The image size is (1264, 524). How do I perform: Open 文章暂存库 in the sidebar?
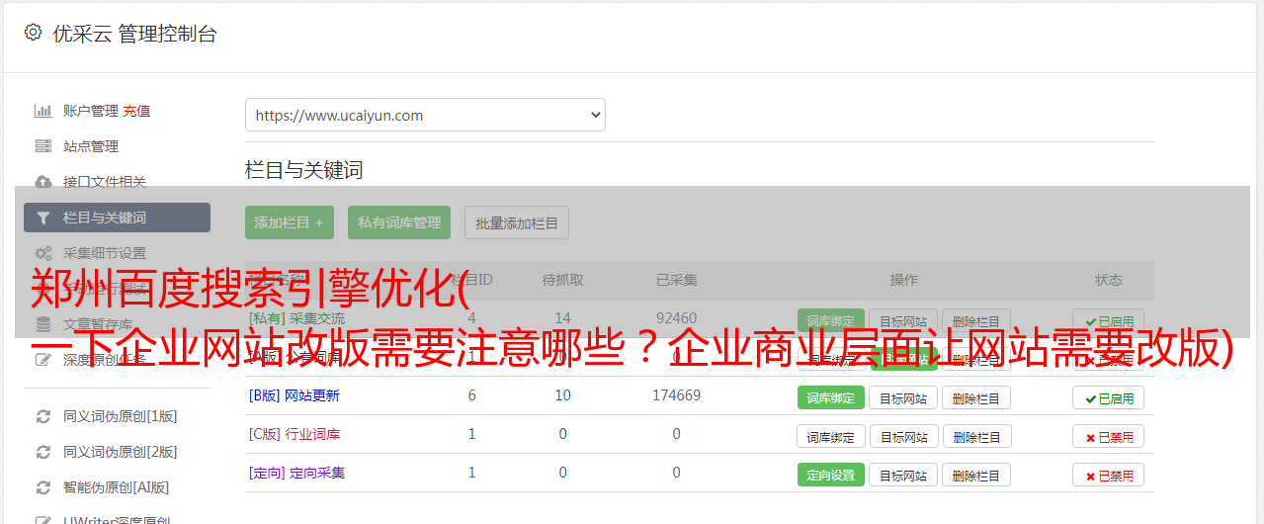pyautogui.click(x=98, y=324)
